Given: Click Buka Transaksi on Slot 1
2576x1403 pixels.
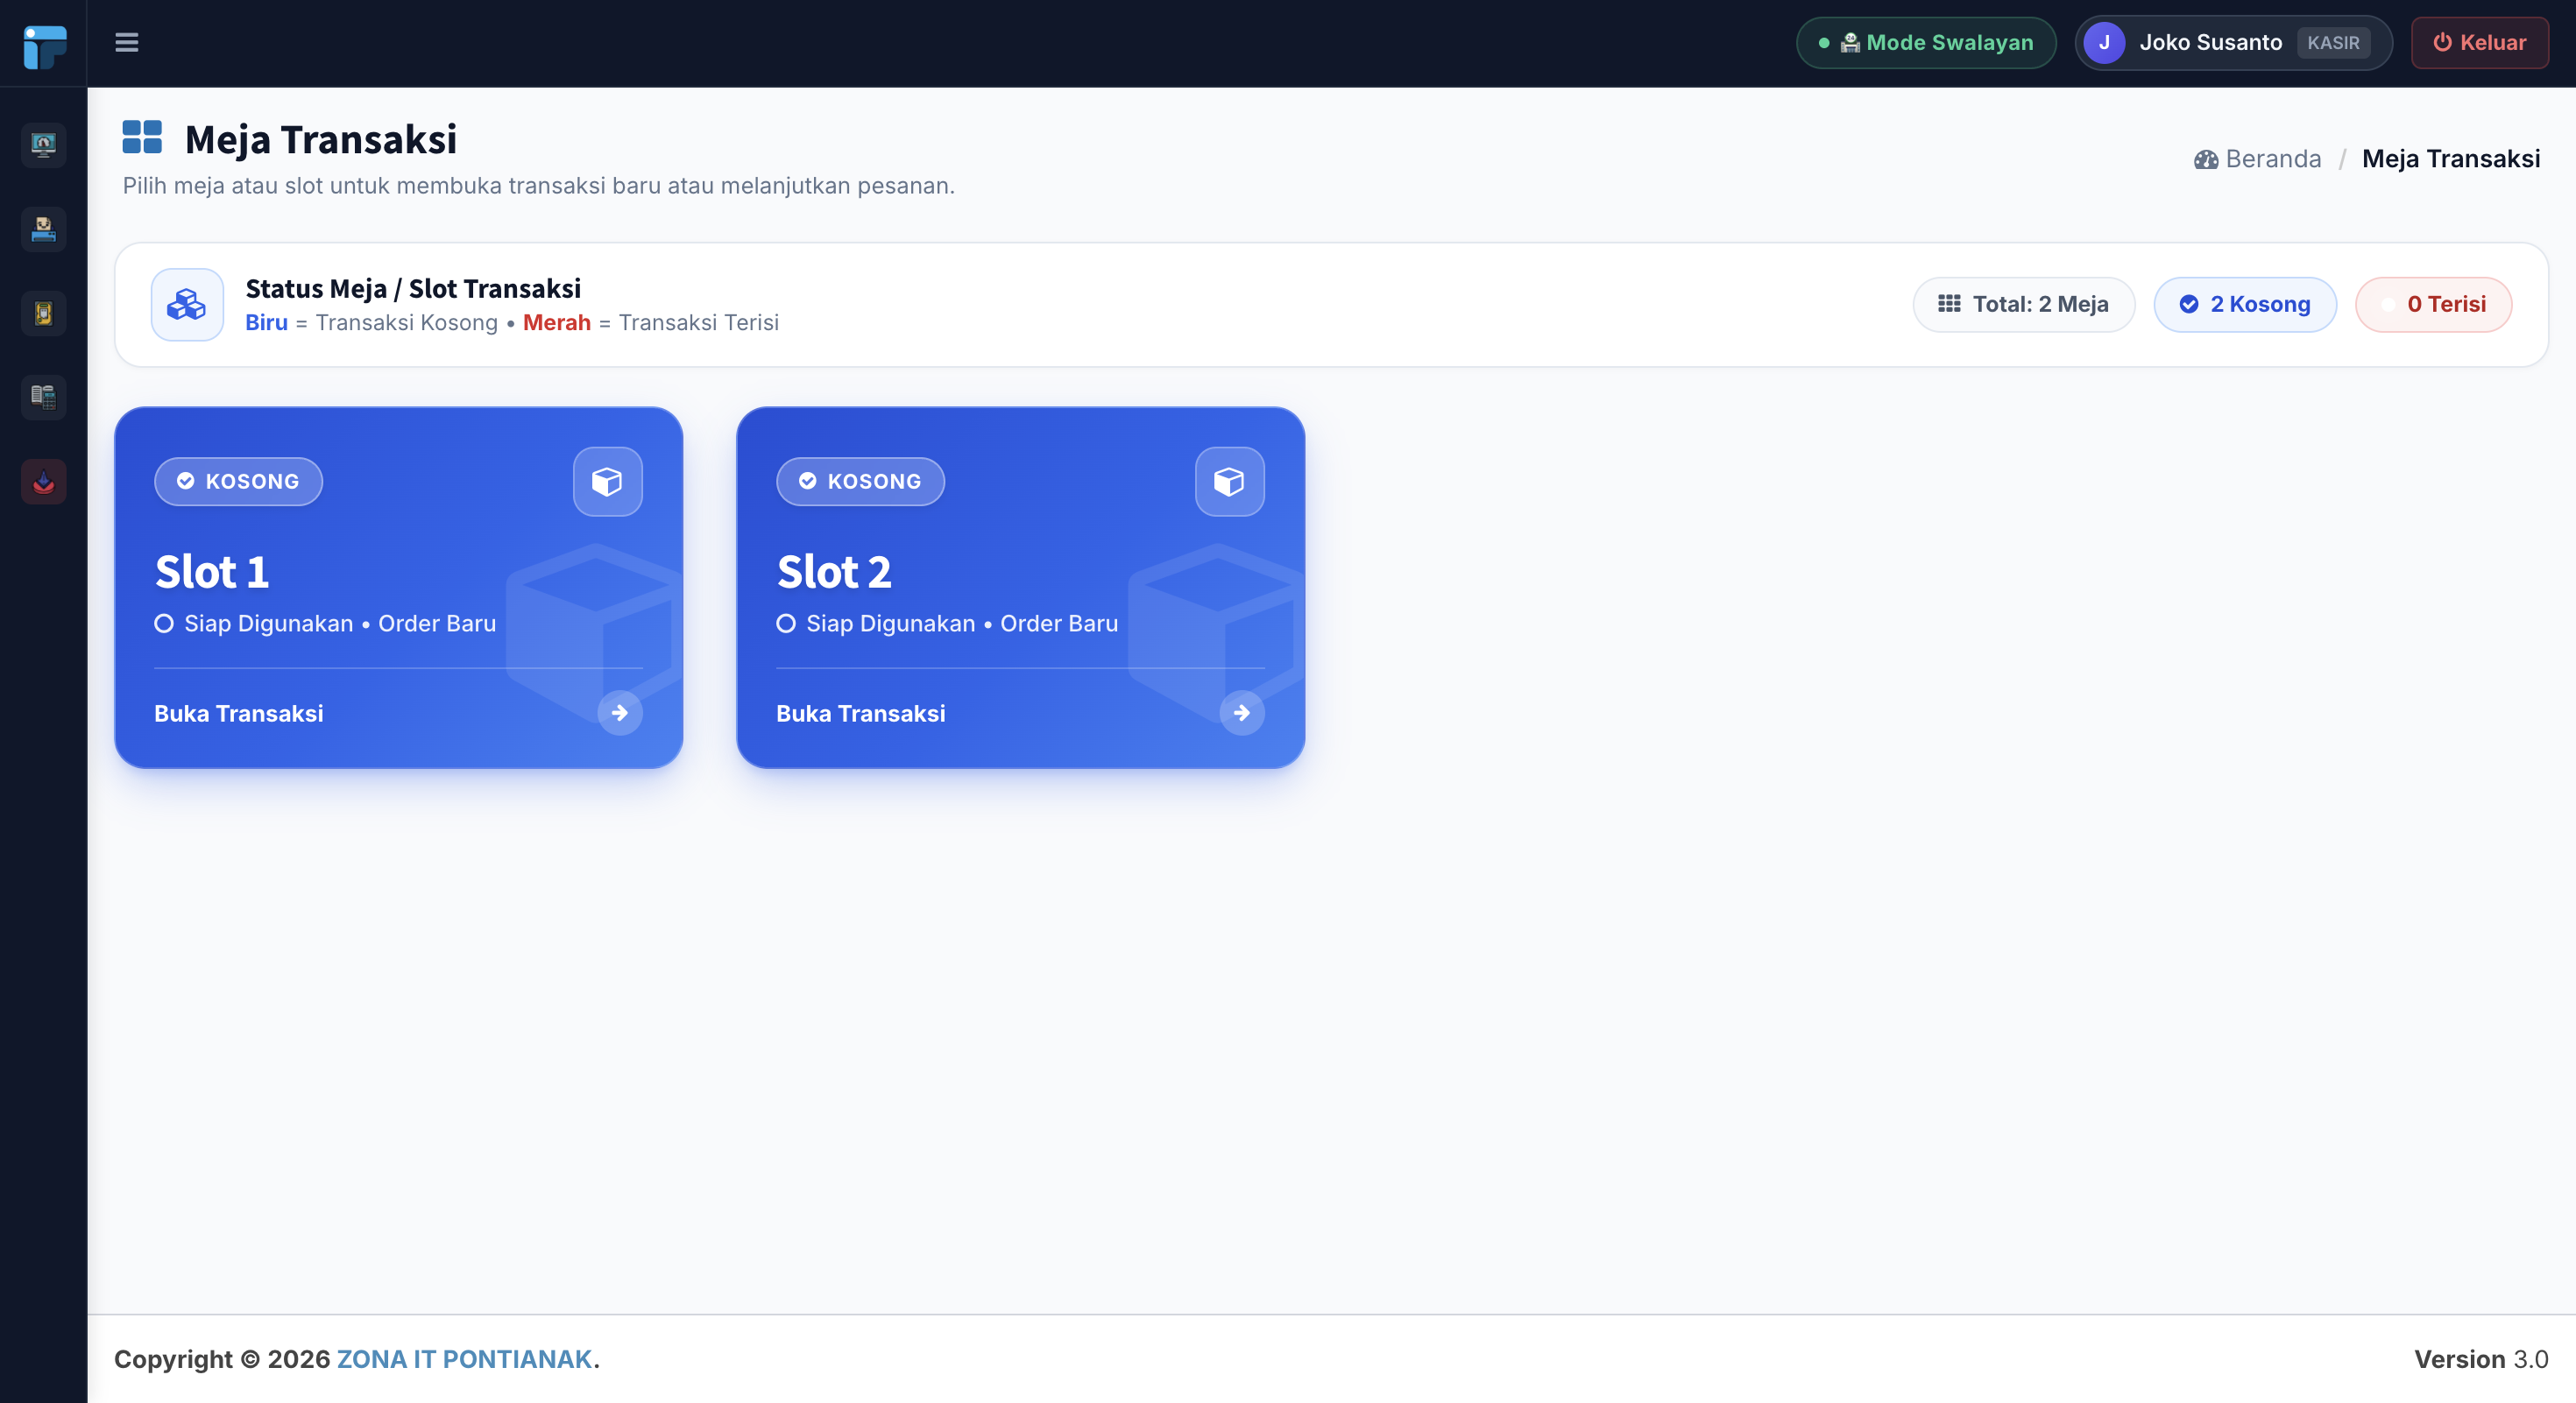Looking at the screenshot, I should point(238,714).
